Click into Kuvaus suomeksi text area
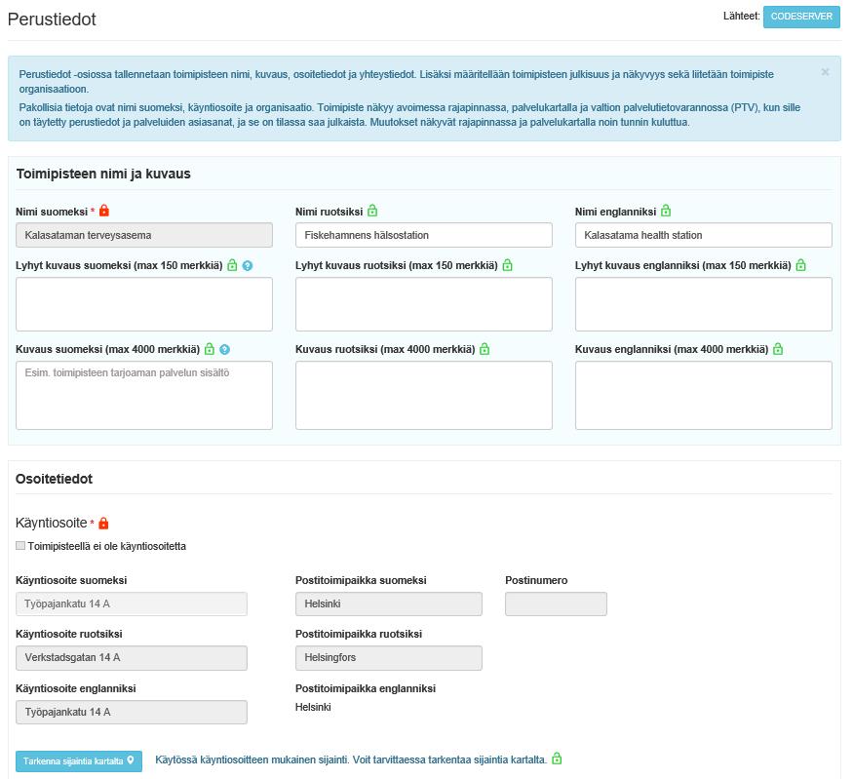Screen dimensions: 853x779 pyautogui.click(x=144, y=396)
